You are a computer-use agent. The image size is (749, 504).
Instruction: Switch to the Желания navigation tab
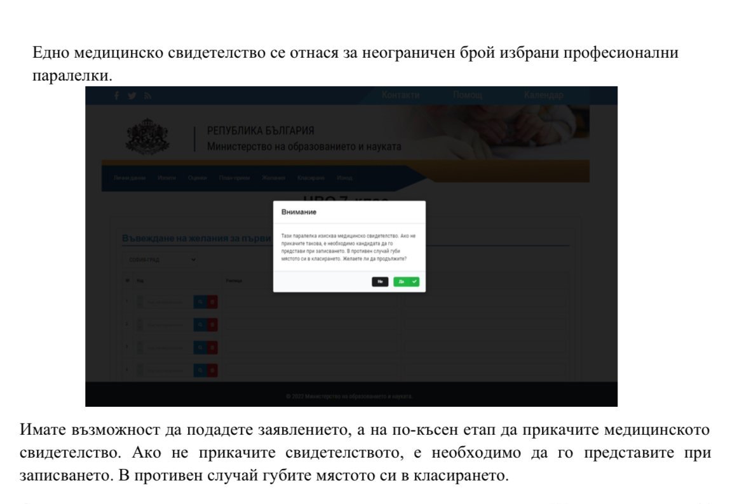click(273, 178)
